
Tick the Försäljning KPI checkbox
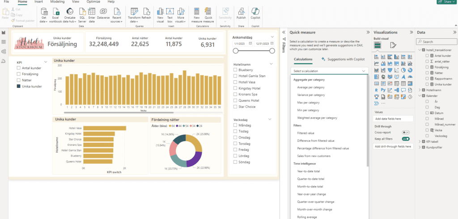tap(18, 74)
